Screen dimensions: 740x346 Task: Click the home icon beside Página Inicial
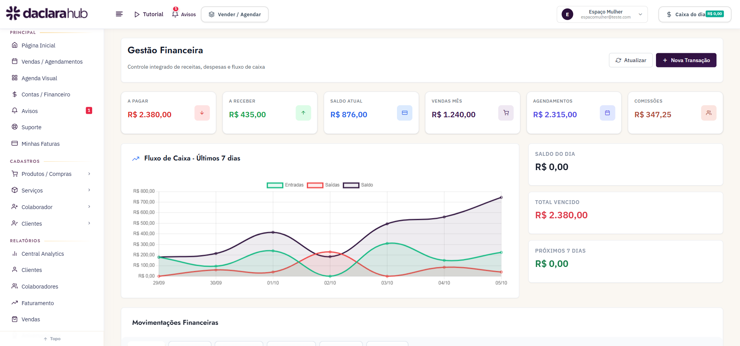[x=15, y=45]
